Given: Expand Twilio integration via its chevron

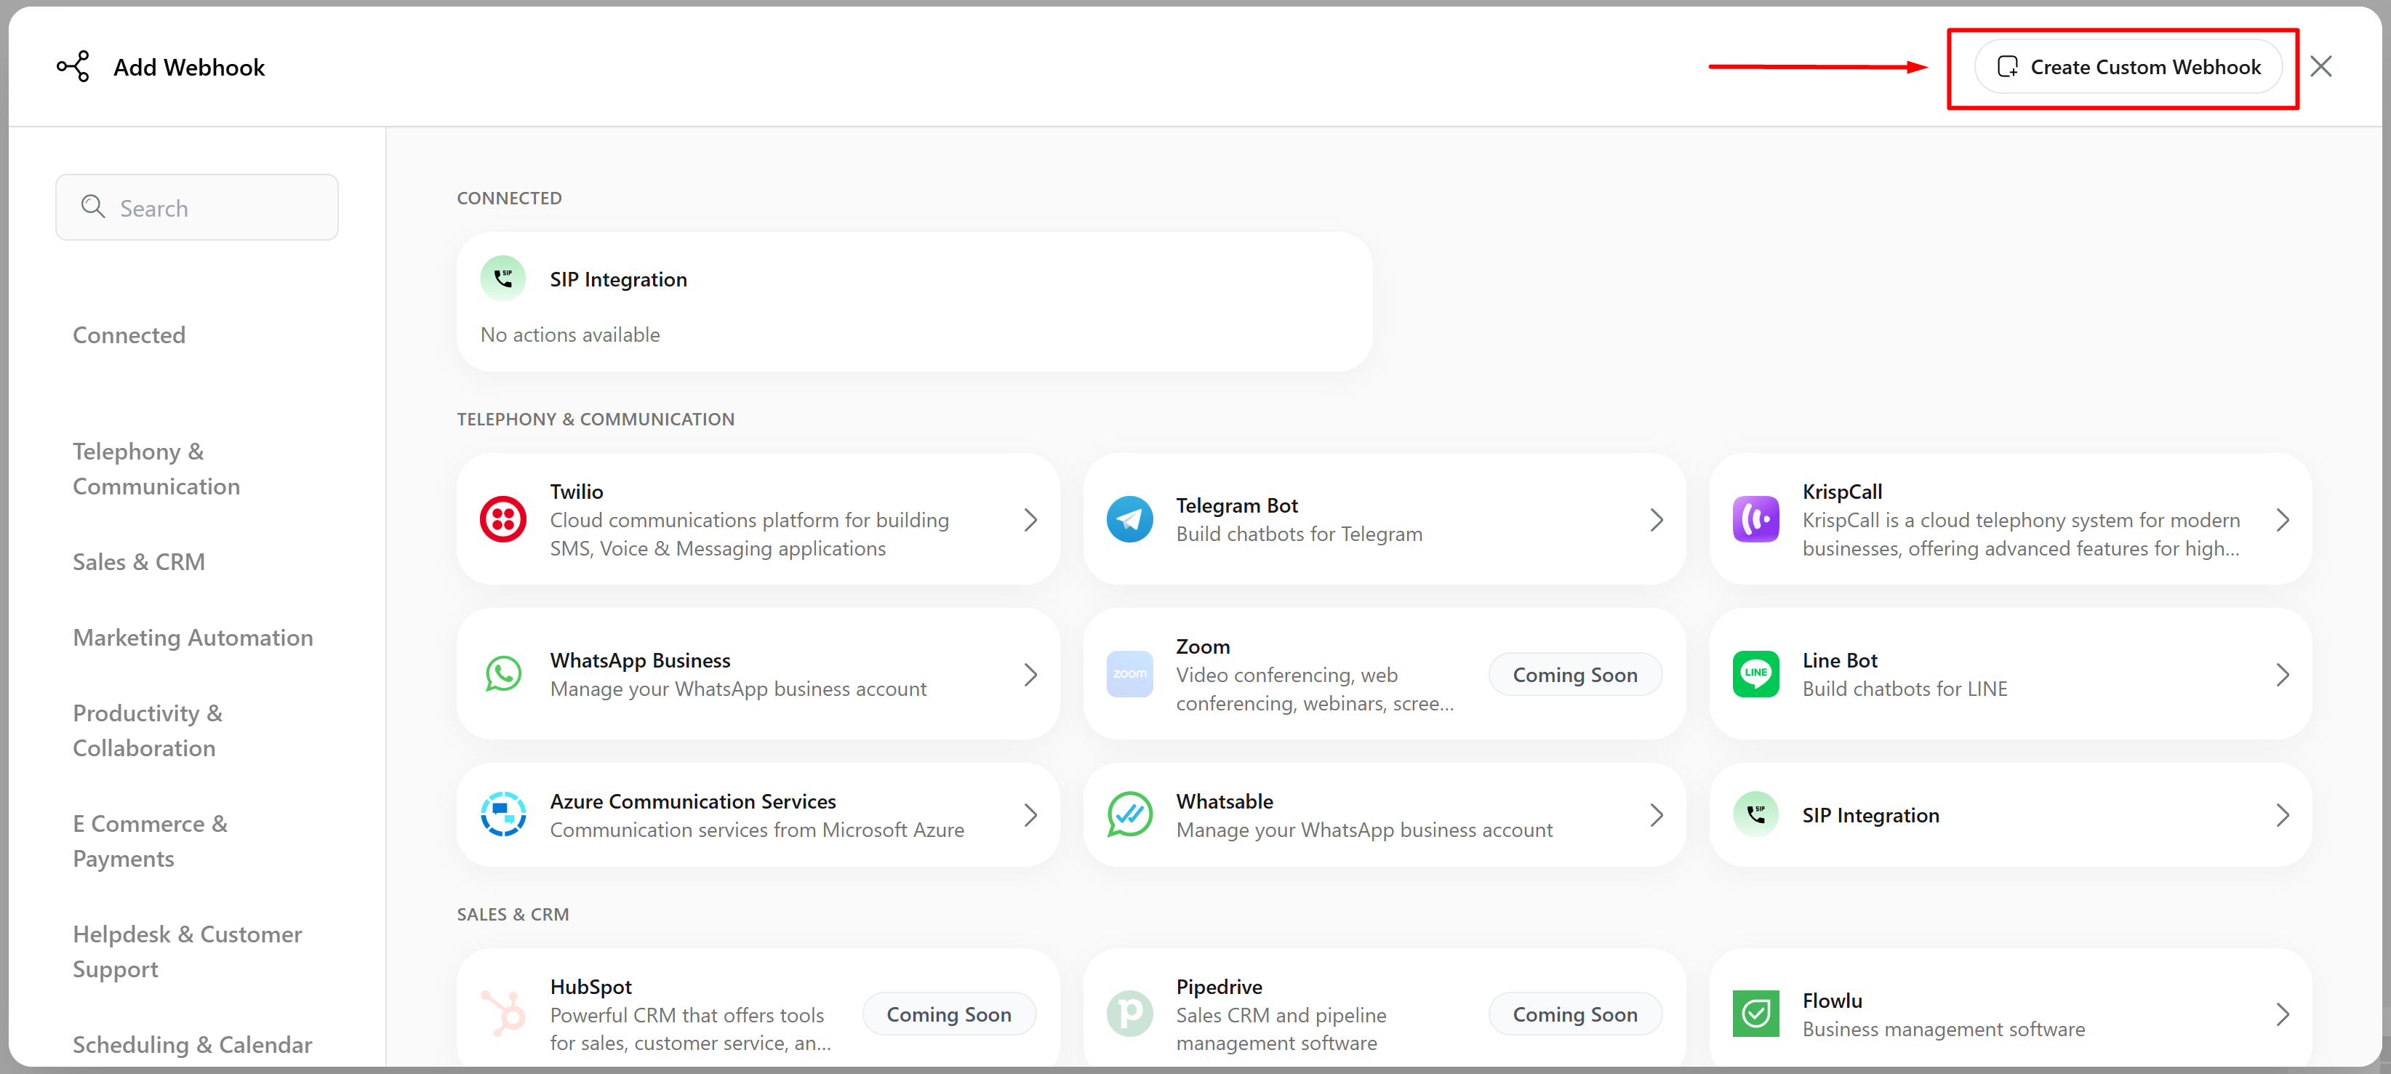Looking at the screenshot, I should [x=1030, y=520].
